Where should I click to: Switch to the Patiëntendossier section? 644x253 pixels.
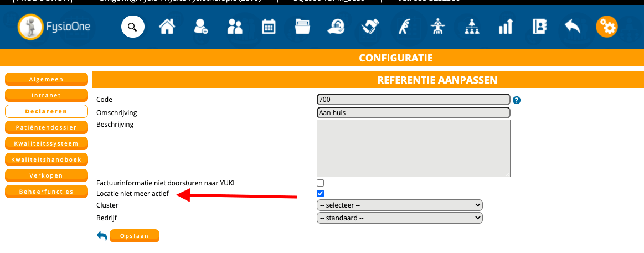(x=47, y=127)
